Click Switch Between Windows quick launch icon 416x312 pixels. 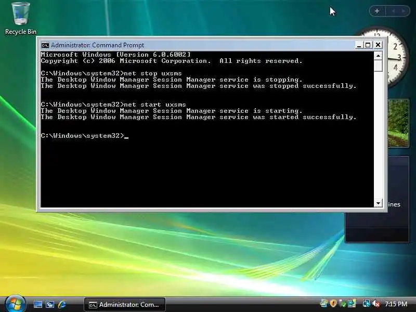[50, 304]
